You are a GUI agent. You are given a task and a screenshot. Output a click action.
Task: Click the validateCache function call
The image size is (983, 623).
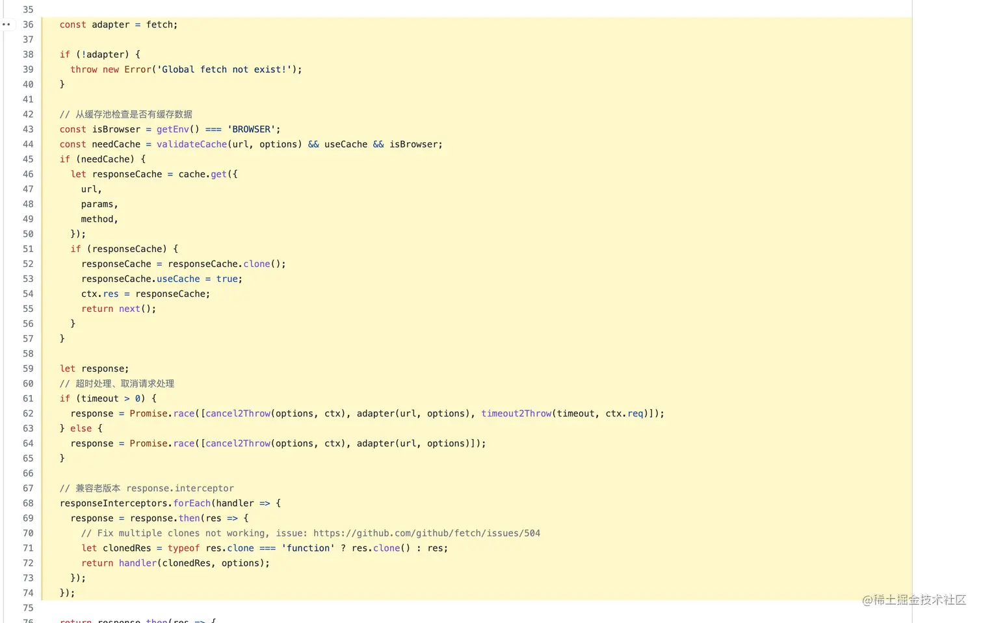(x=229, y=144)
